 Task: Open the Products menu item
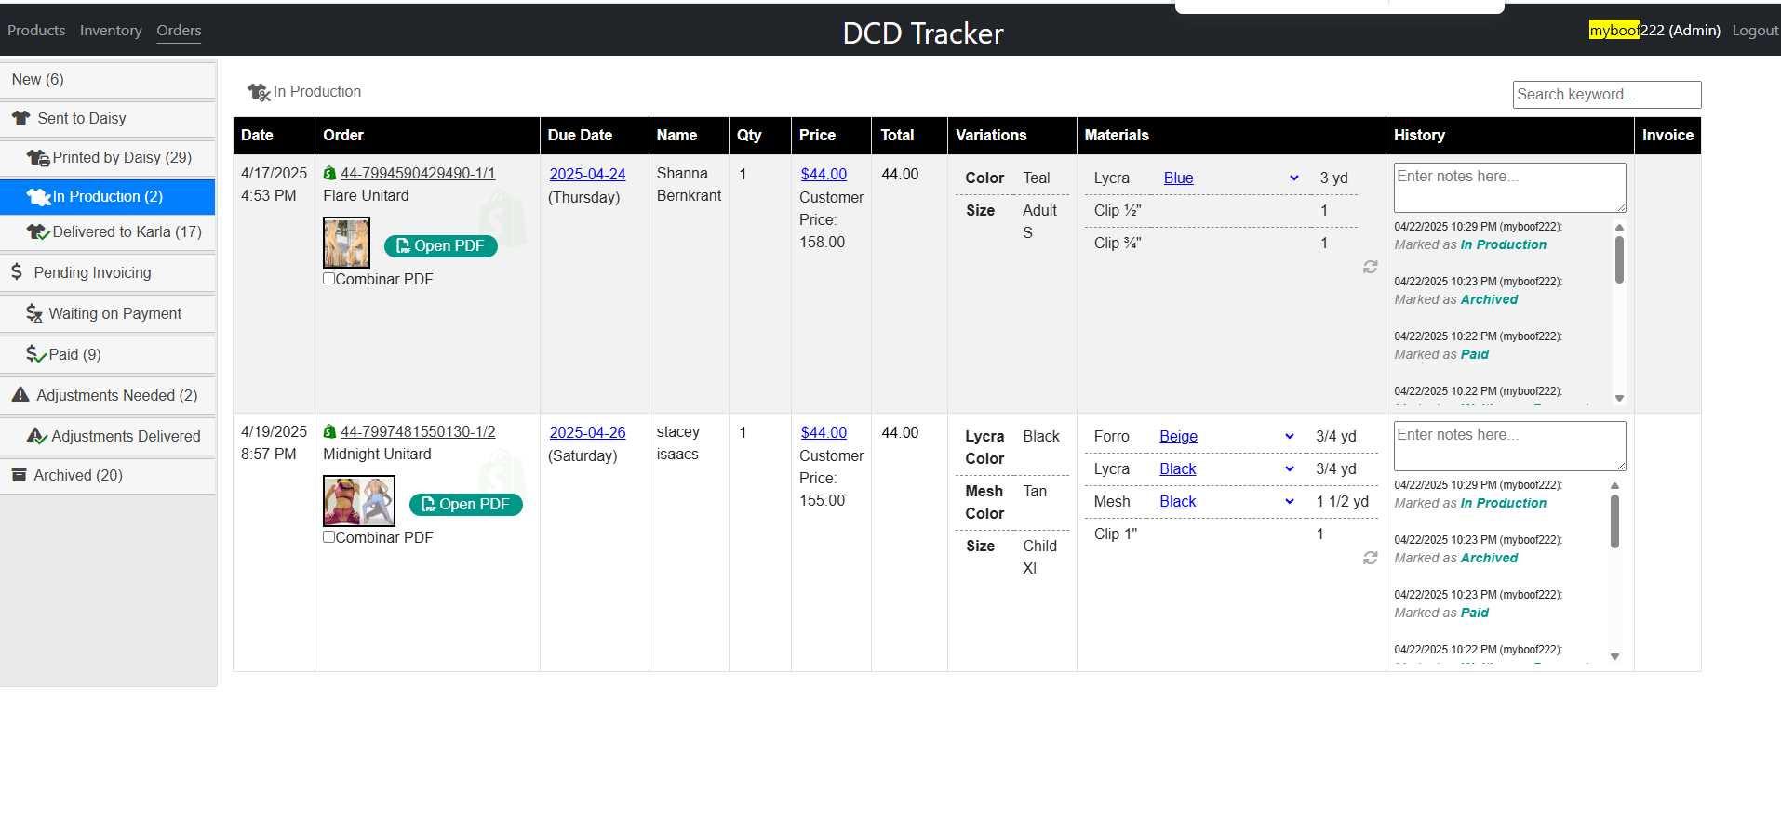pos(36,31)
